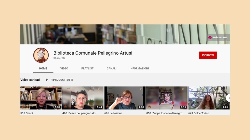Select the PLAYLIST tab
This screenshot has height=140, width=250.
[87, 68]
